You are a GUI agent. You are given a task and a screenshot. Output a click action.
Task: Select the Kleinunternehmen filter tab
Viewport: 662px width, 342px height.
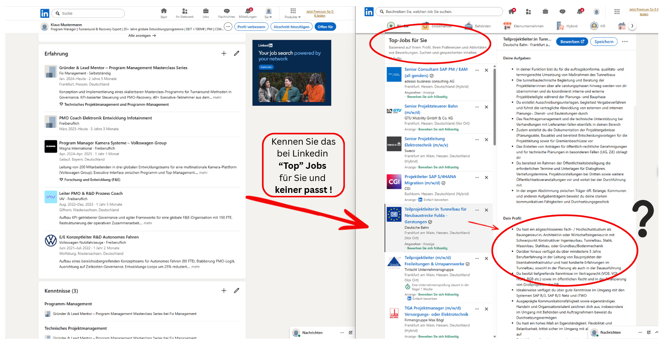coord(523,26)
